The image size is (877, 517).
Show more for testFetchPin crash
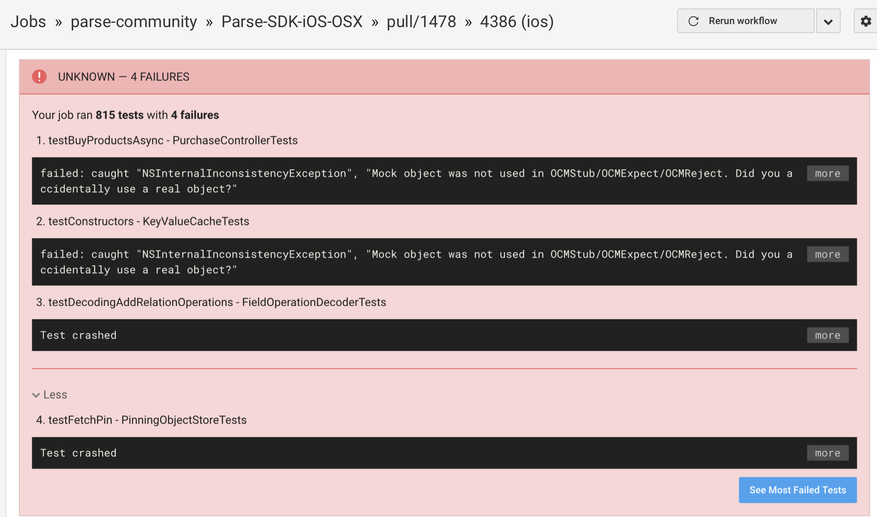coord(827,453)
